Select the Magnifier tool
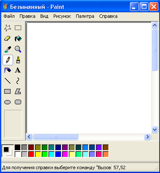Viewport: 160px width, 173px height. coord(18,49)
